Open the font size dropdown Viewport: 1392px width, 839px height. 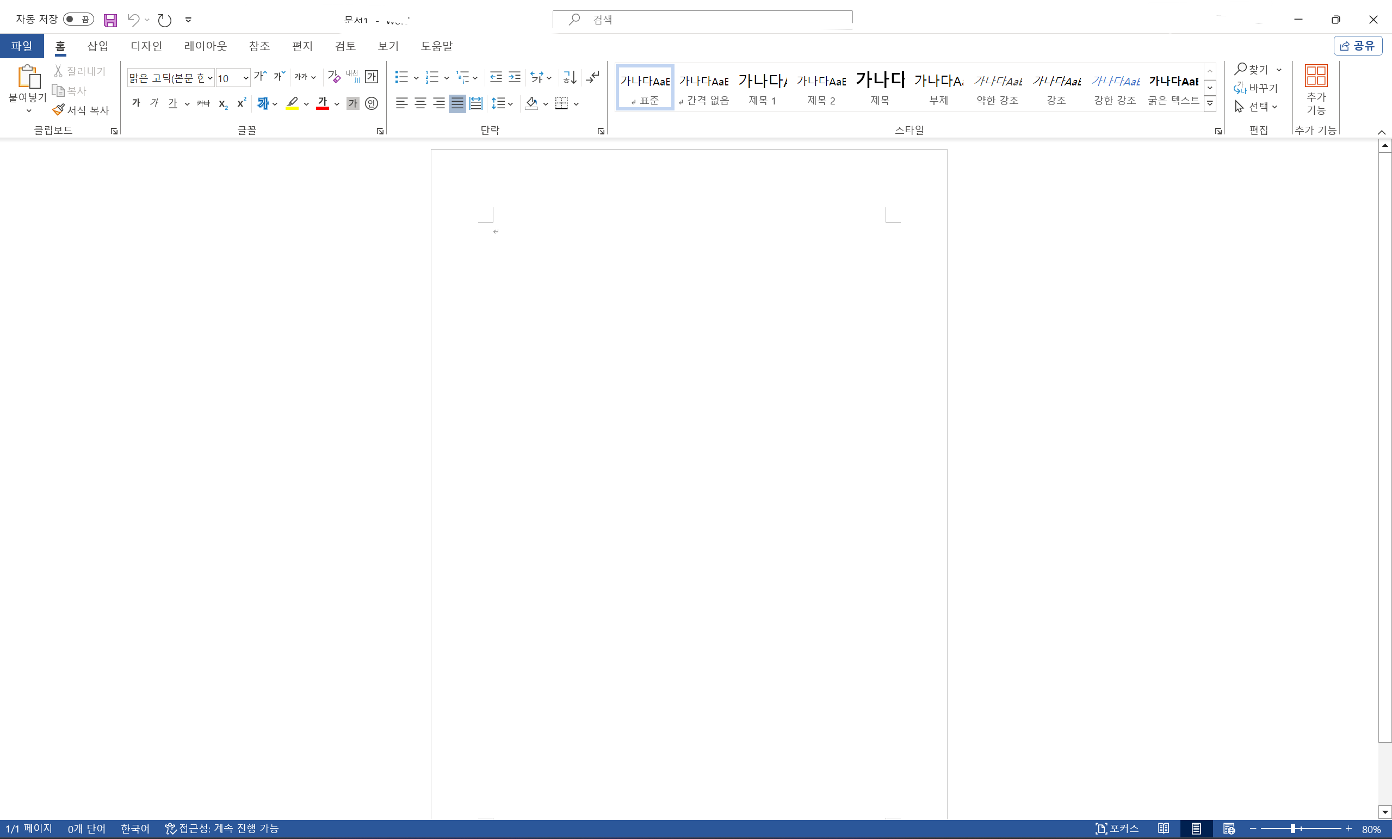point(246,78)
